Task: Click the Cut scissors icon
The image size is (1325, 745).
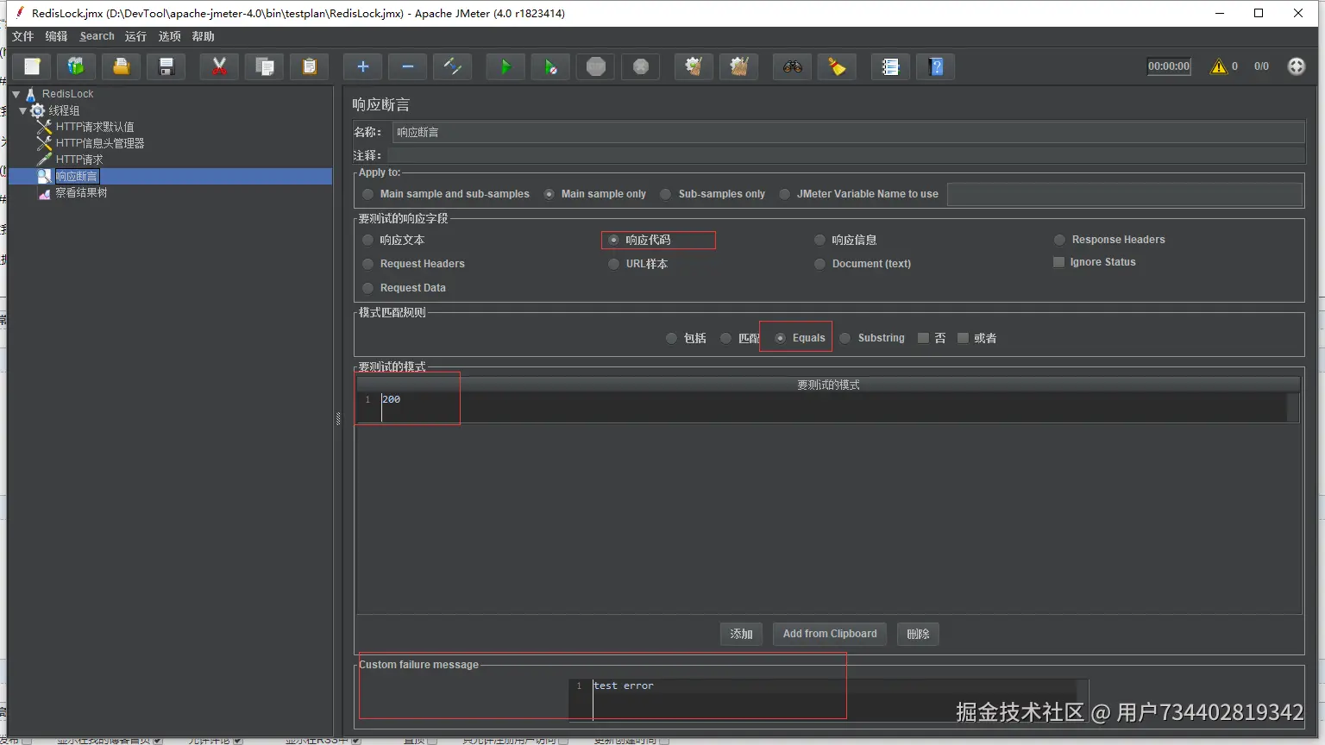Action: click(x=219, y=66)
